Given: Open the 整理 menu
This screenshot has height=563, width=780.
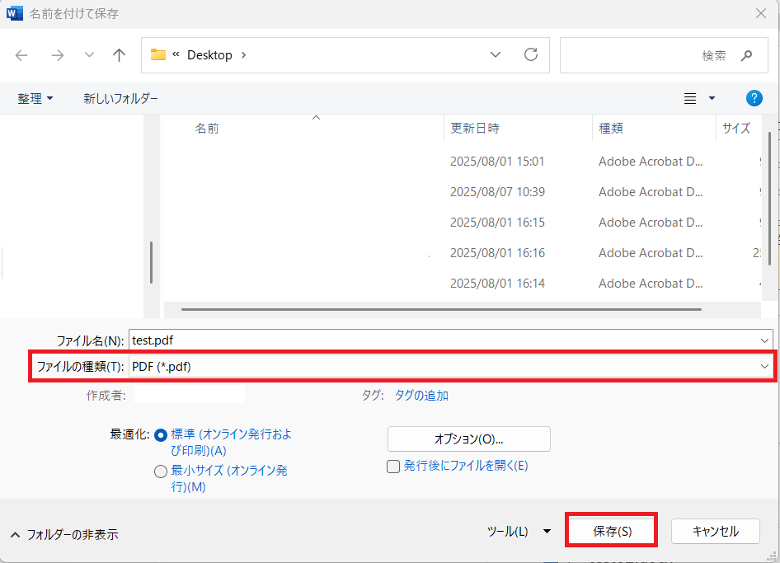Looking at the screenshot, I should (x=35, y=98).
